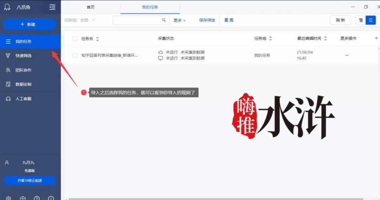Click the 更多操作 column header
380x200 pixels.
[x=348, y=38]
